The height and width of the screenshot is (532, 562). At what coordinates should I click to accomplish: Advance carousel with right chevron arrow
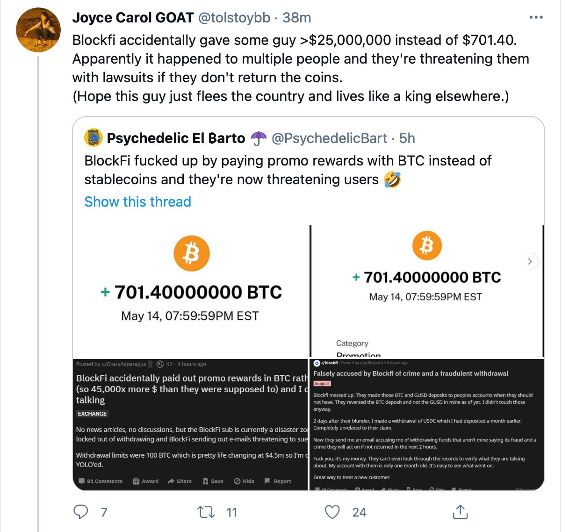pyautogui.click(x=530, y=261)
